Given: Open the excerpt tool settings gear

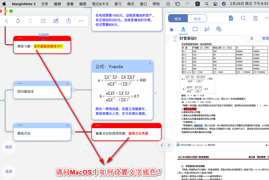Looking at the screenshot, I should point(219,29).
